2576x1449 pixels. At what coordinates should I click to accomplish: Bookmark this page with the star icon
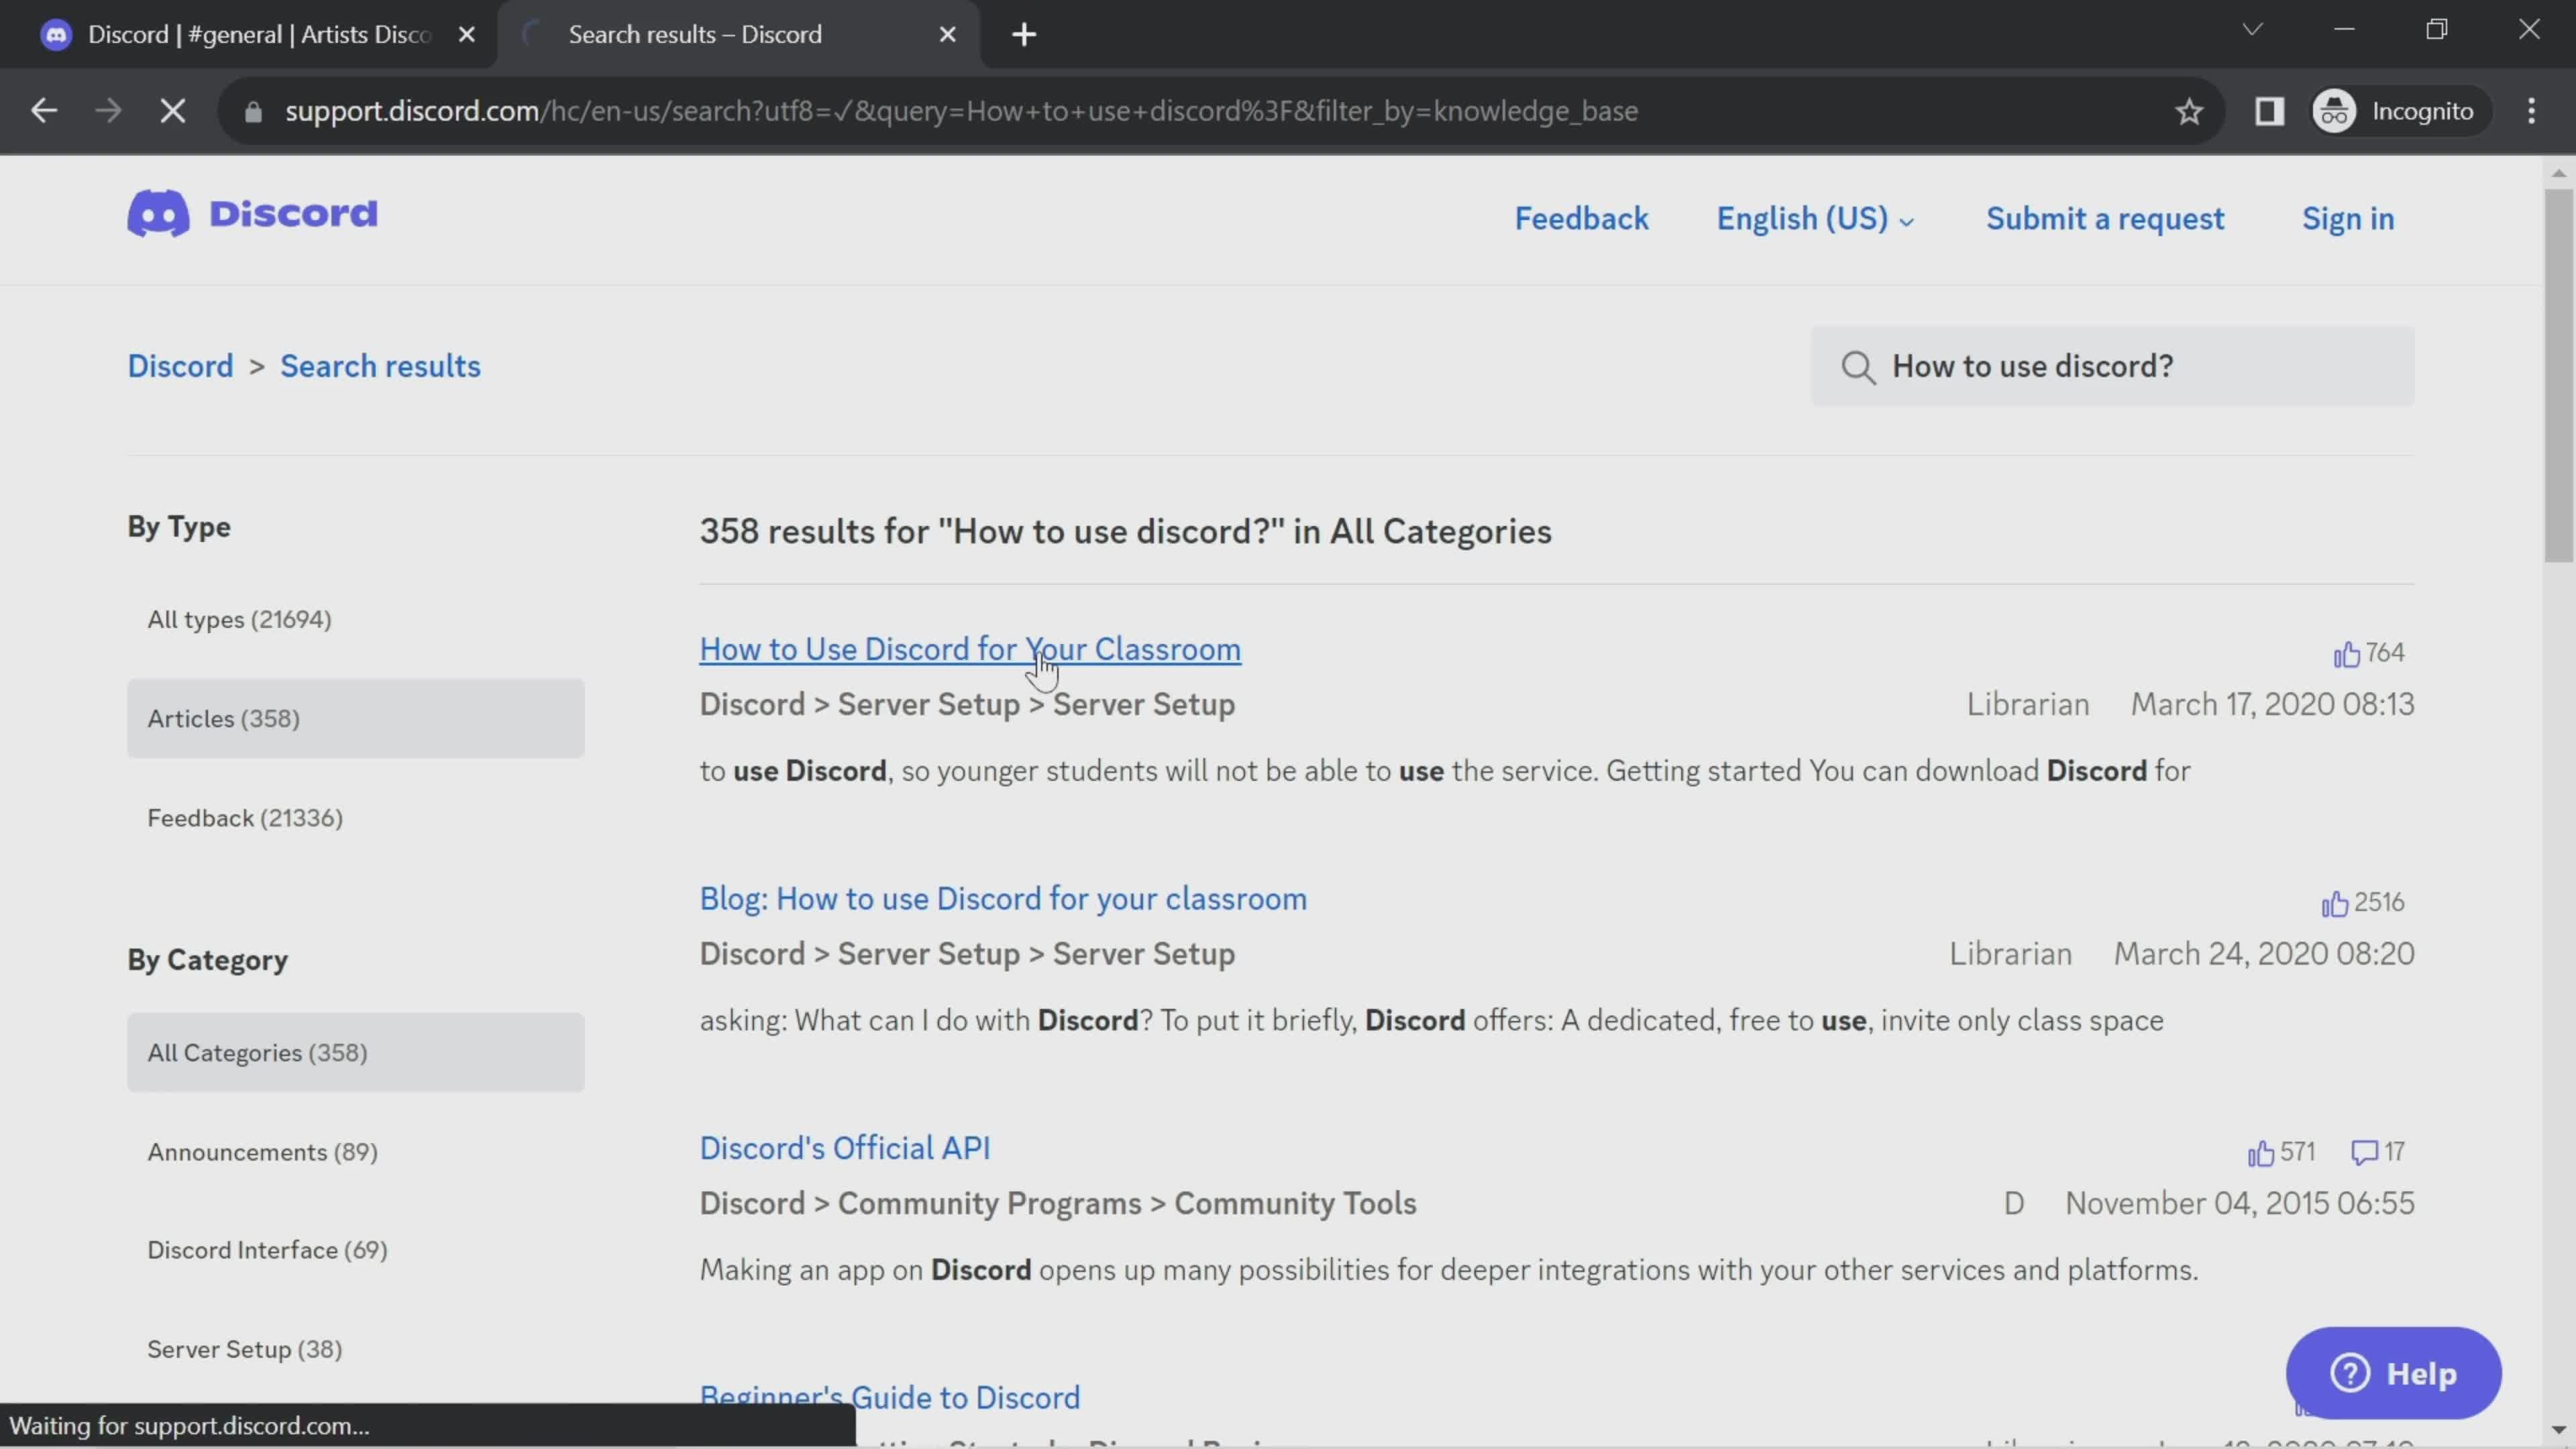pos(2189,111)
